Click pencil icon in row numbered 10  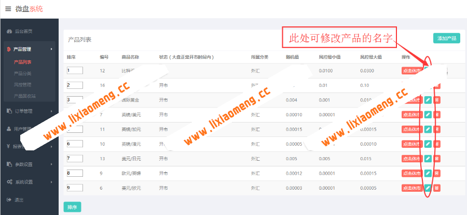click(x=428, y=144)
